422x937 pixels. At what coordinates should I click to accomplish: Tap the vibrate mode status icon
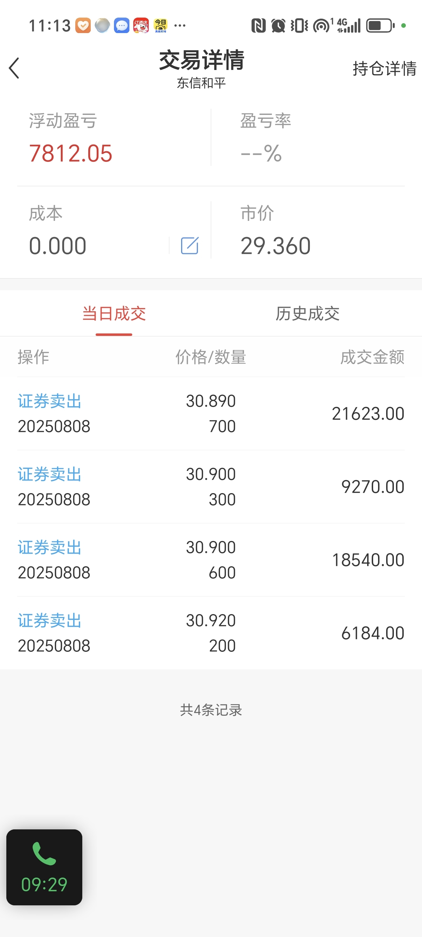coord(299,25)
